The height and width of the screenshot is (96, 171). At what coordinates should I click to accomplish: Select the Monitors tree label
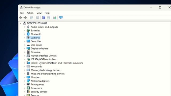[x=36, y=77]
